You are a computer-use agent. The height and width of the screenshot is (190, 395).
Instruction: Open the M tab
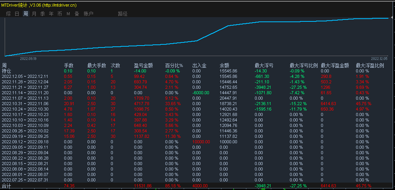point(68,14)
